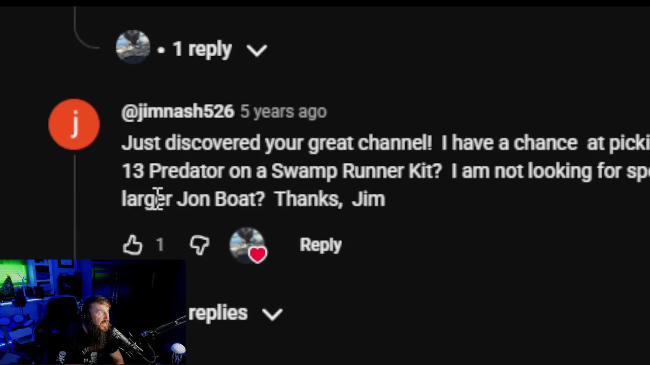Show the "1 reply" thread
650x365 pixels.
(202, 49)
